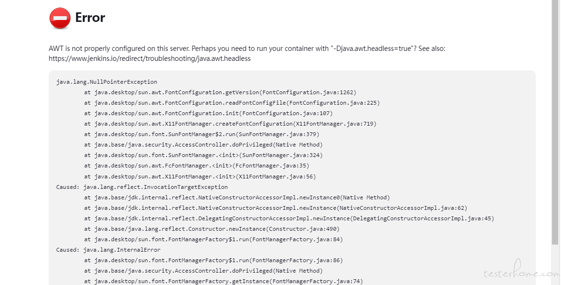561x285 pixels.
Task: Click the DelegatingConstructorAccessorImpl.newInstance line
Action: (289, 218)
